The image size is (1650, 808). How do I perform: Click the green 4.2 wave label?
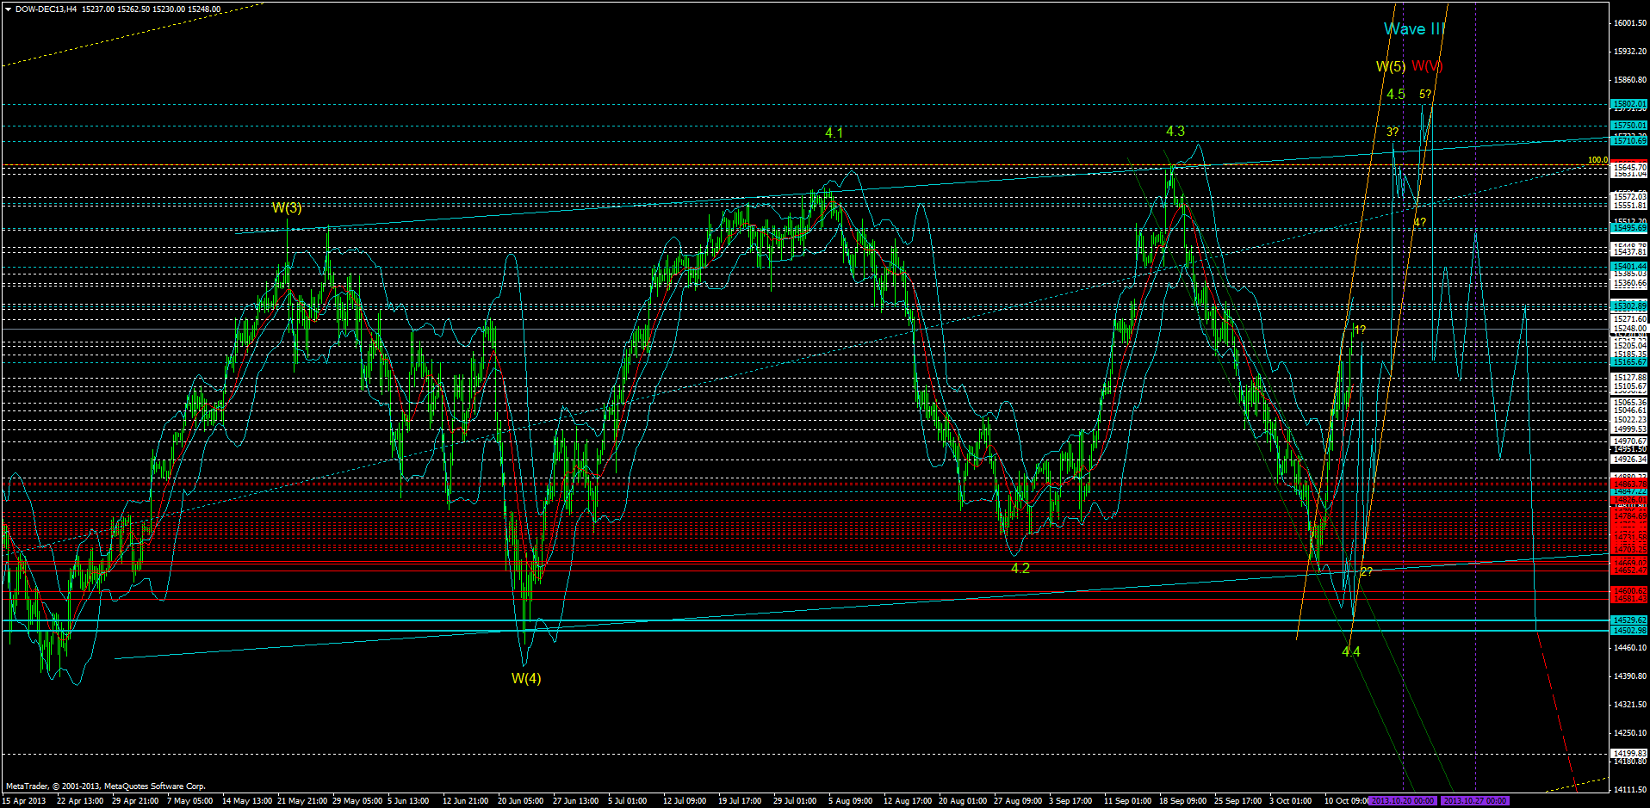tap(1019, 568)
